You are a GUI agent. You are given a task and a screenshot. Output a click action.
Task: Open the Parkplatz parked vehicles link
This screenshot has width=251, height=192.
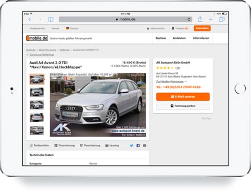pyautogui.click(x=180, y=29)
